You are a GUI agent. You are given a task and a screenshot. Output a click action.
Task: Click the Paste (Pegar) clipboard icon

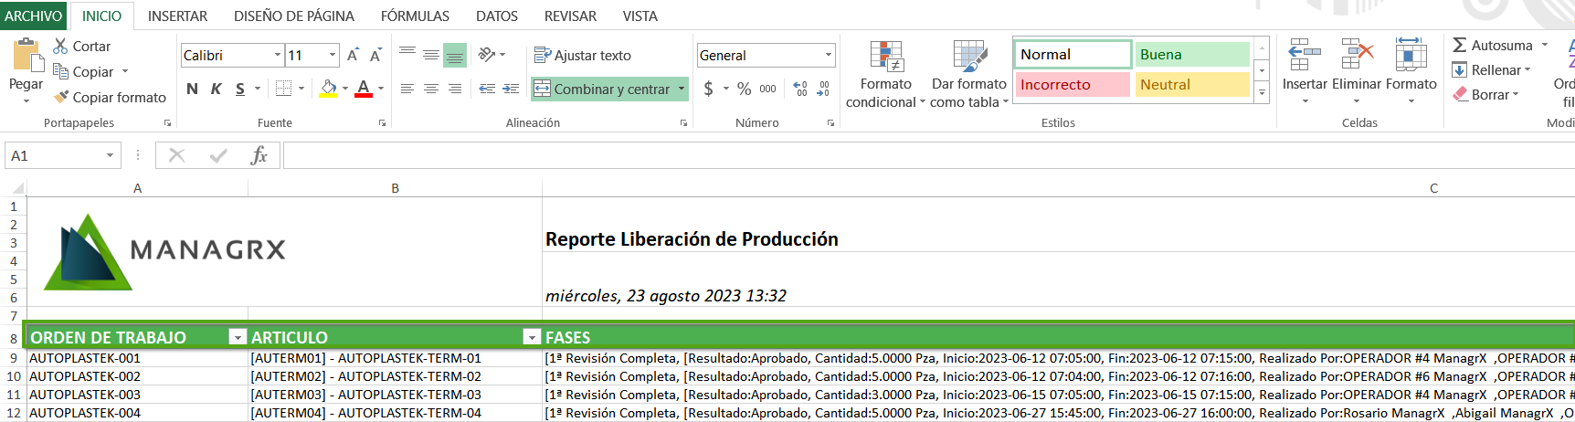[x=26, y=57]
